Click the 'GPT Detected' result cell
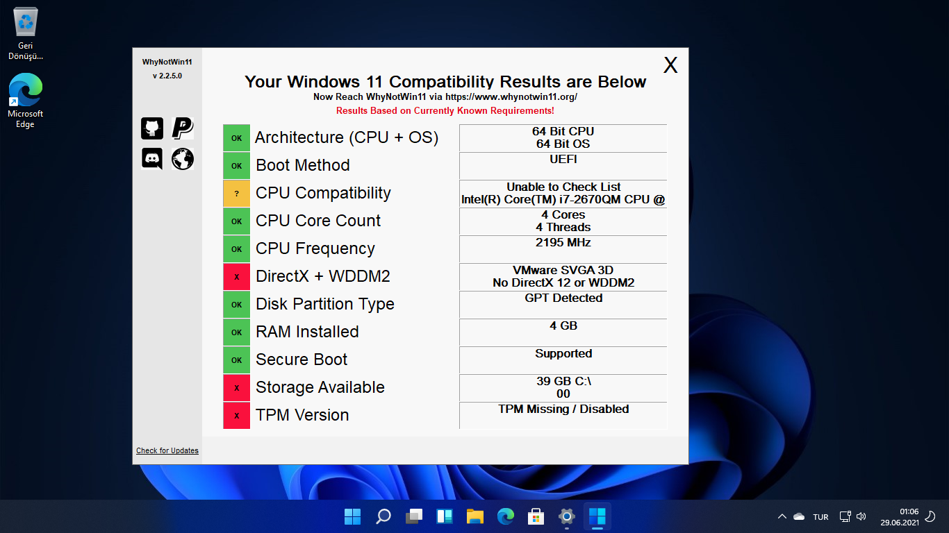Viewport: 949px width, 533px height. tap(563, 305)
